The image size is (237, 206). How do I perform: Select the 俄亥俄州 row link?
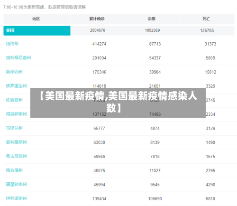point(14,170)
